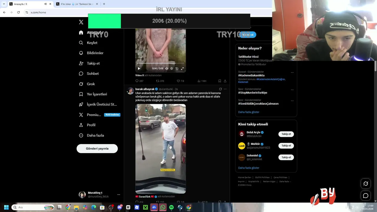
Task: Mute the first video's volume
Action: click(167, 69)
